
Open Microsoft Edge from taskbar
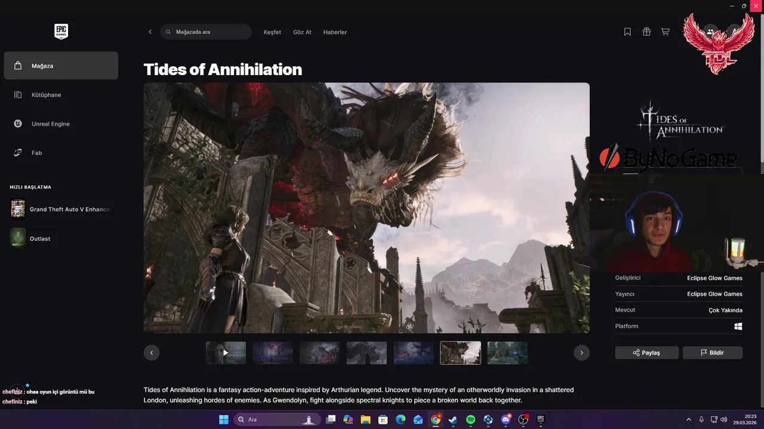click(x=401, y=419)
